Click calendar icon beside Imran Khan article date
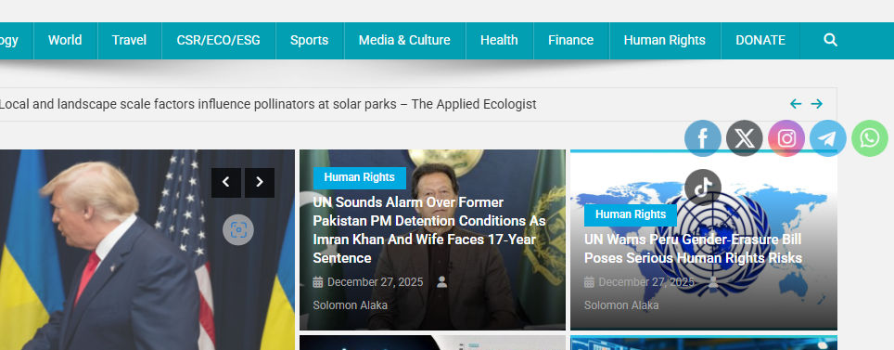 (318, 282)
